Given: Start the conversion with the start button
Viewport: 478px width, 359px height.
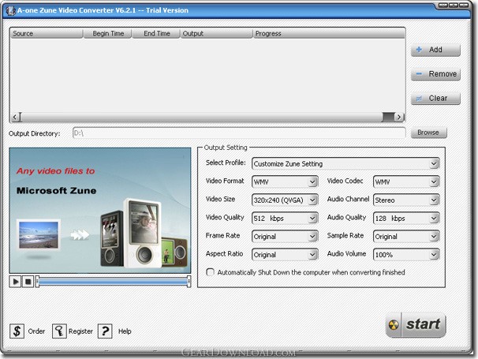Looking at the screenshot, I should 416,325.
